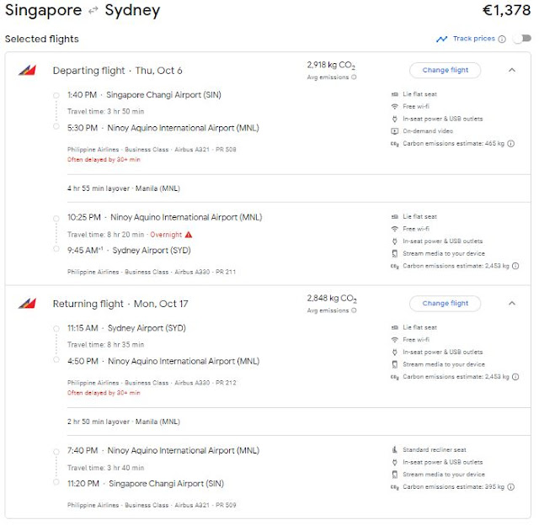
Task: Click Philippine Airlines logo on departing flight
Action: pyautogui.click(x=27, y=70)
